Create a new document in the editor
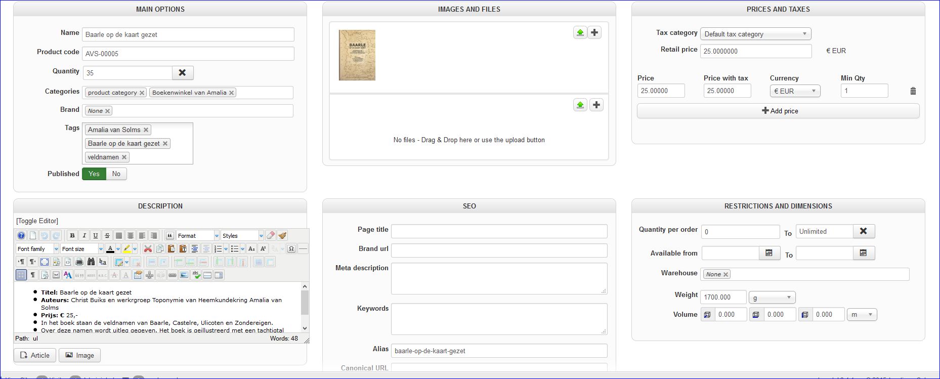The height and width of the screenshot is (379, 940). (x=33, y=235)
